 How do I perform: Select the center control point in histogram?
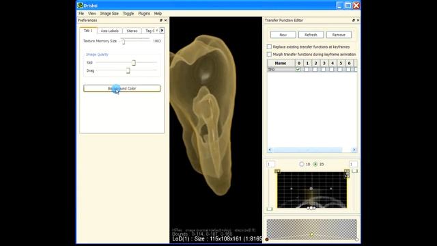(x=311, y=189)
